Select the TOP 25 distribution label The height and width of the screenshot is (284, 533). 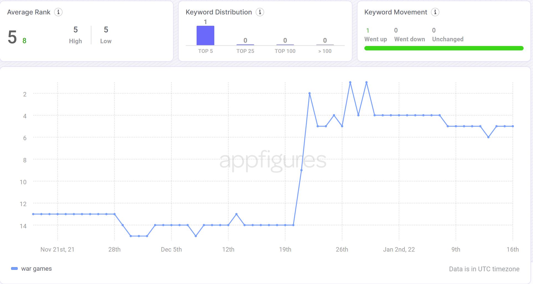pyautogui.click(x=245, y=51)
